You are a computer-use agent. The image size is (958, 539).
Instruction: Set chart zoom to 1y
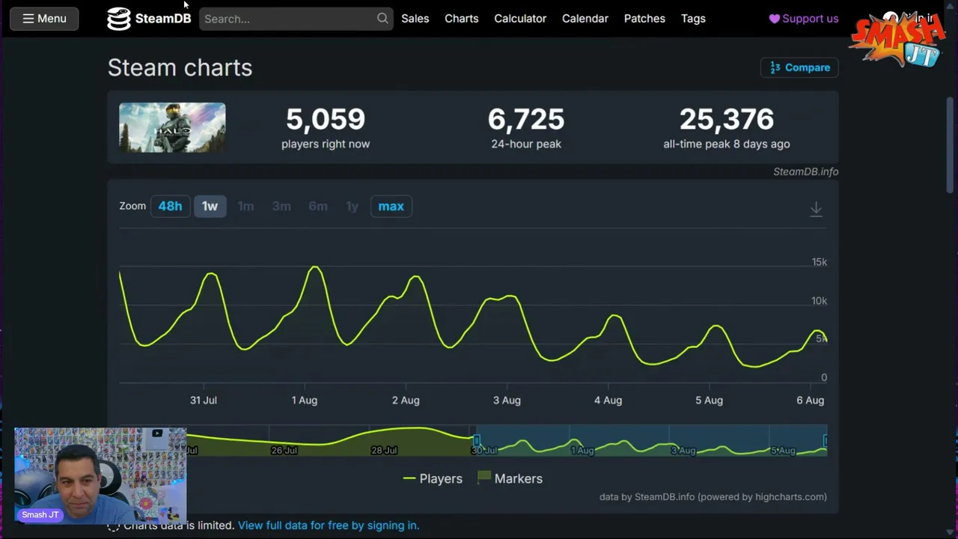tap(352, 206)
